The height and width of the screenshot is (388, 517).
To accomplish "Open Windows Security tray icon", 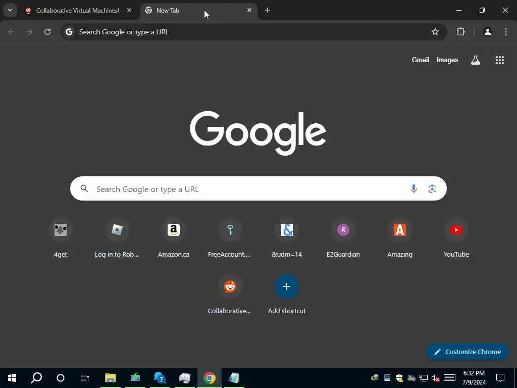I will [x=399, y=378].
